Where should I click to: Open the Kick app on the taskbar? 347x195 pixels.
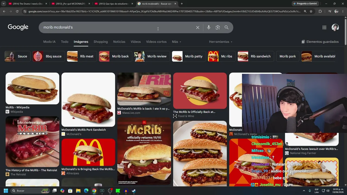click(118, 191)
